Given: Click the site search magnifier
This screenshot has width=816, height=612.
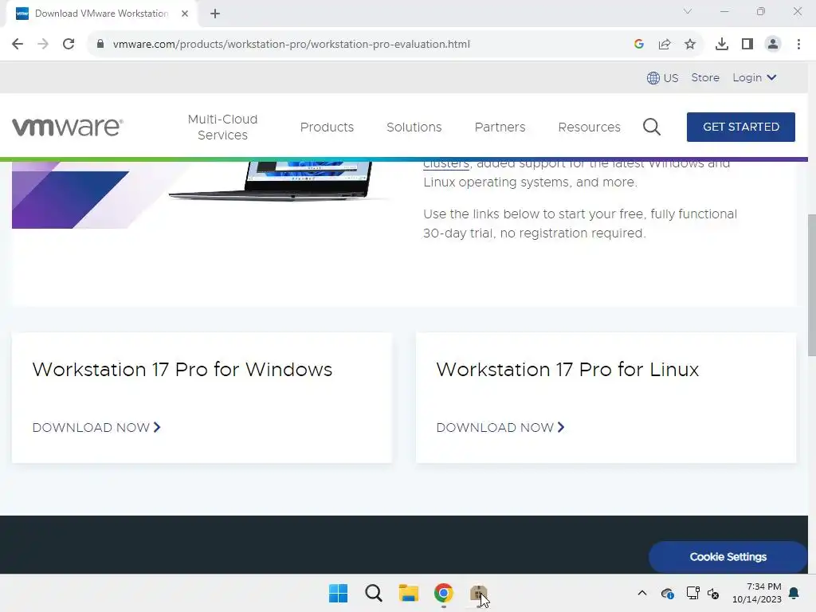Looking at the screenshot, I should click(x=652, y=127).
